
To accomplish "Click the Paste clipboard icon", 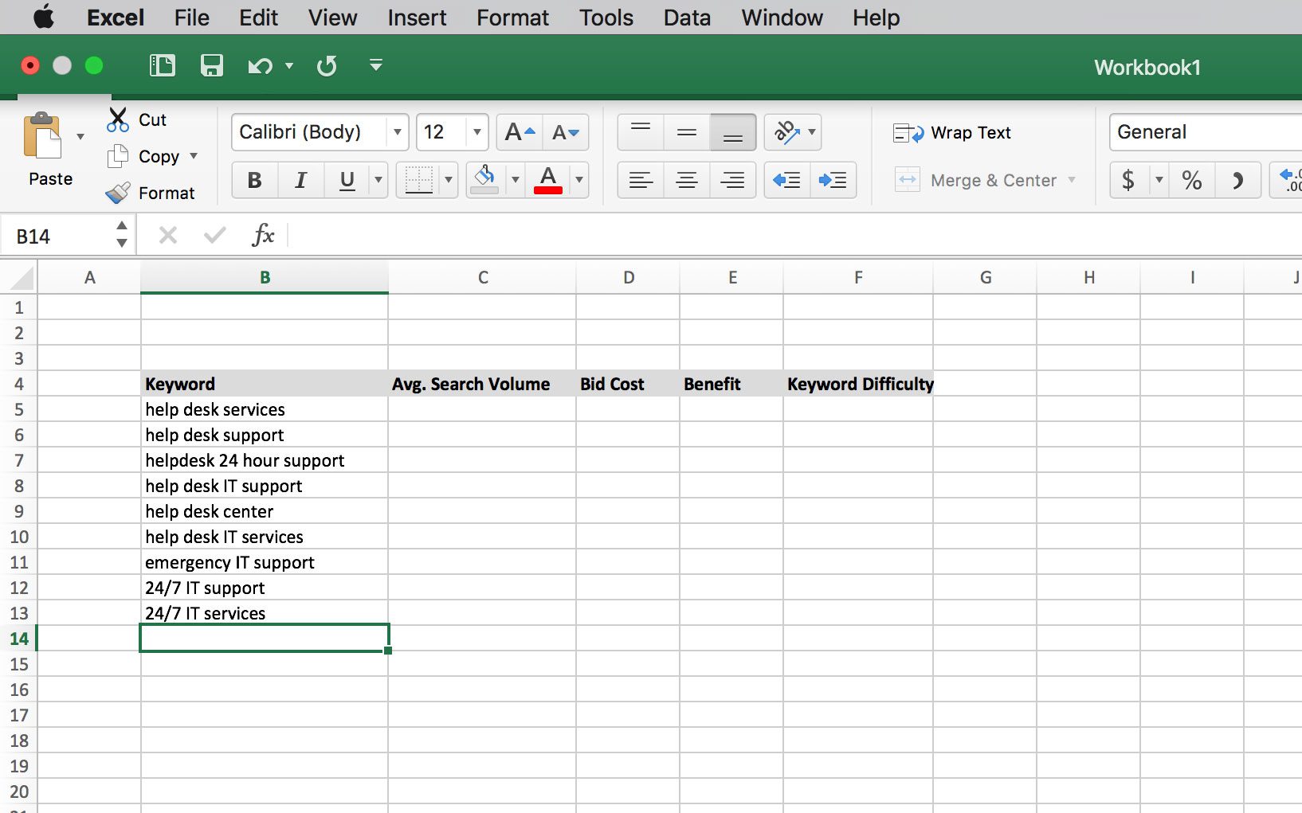I will pyautogui.click(x=43, y=136).
